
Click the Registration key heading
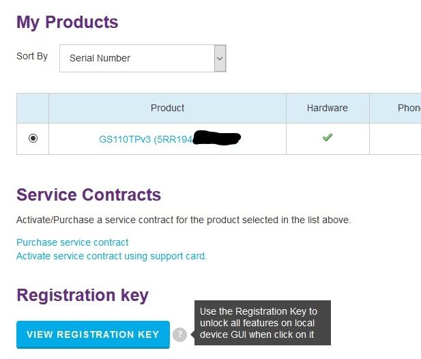83,296
